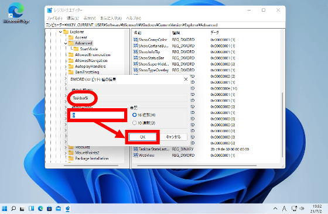Click the AllowedNavigation folder icon
Screen dimensions: 328x214
click(71, 61)
